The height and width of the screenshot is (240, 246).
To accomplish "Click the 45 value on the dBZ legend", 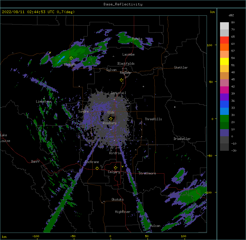I will pos(233,79).
